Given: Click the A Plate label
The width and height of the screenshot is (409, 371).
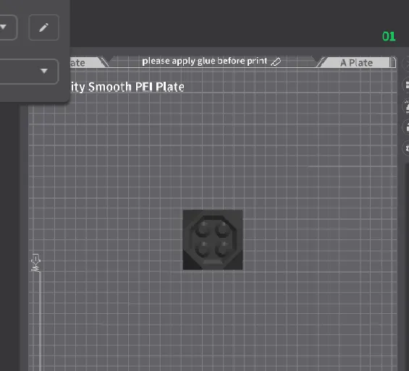Looking at the screenshot, I should pos(356,63).
